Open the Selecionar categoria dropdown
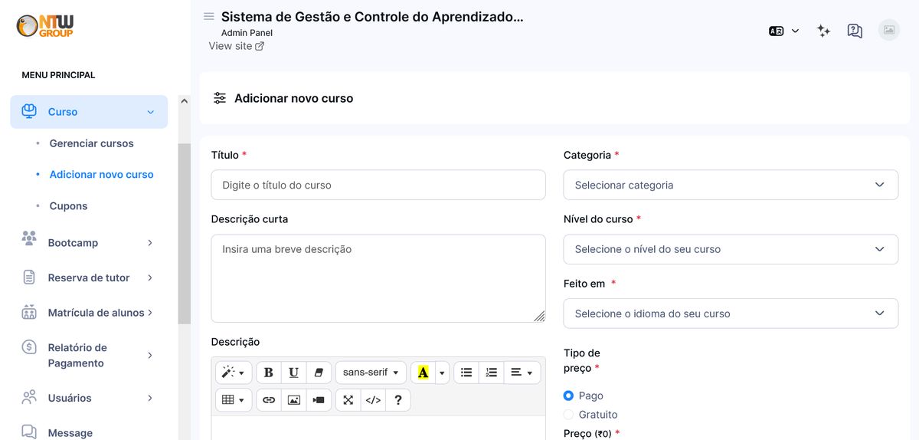This screenshot has height=440, width=919. pyautogui.click(x=731, y=185)
